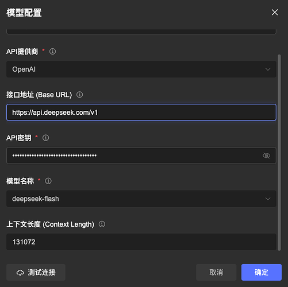This screenshot has width=288, height=287.
Task: Open the OpenAI provider dropdown
Action: (141, 69)
